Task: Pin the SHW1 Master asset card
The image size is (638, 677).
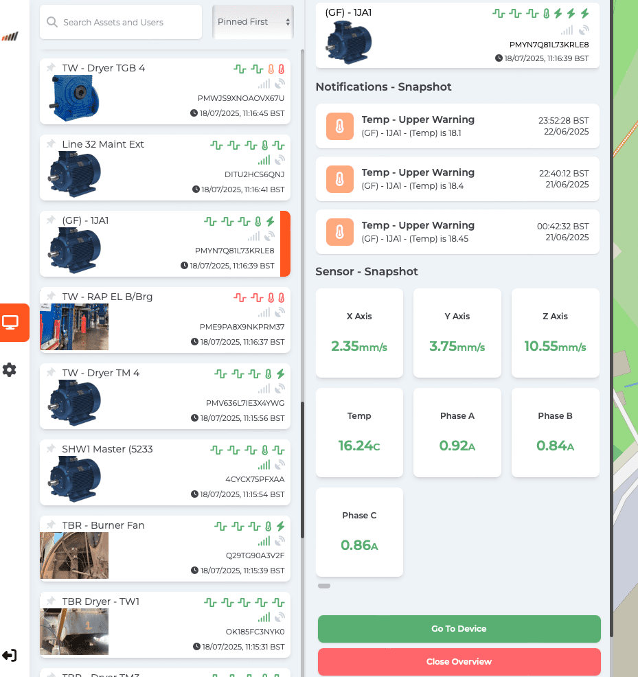Action: coord(51,448)
